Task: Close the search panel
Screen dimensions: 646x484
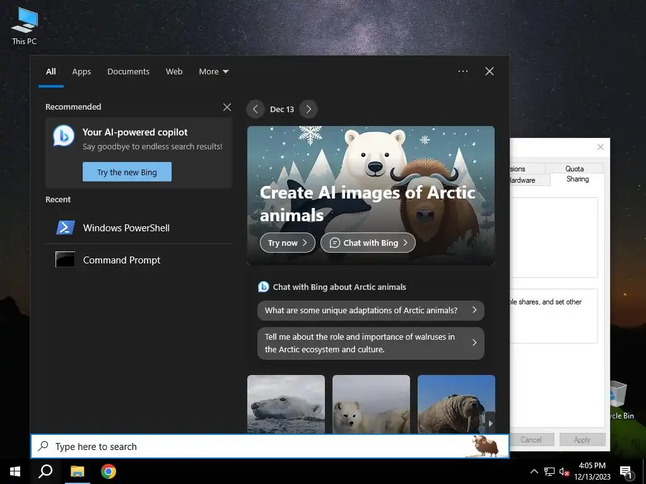Action: click(x=490, y=71)
